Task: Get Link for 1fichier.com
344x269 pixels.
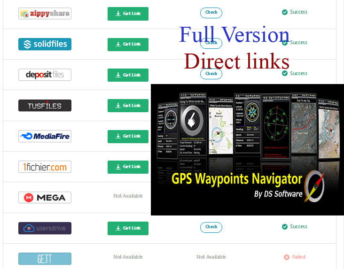Action: coord(128,167)
